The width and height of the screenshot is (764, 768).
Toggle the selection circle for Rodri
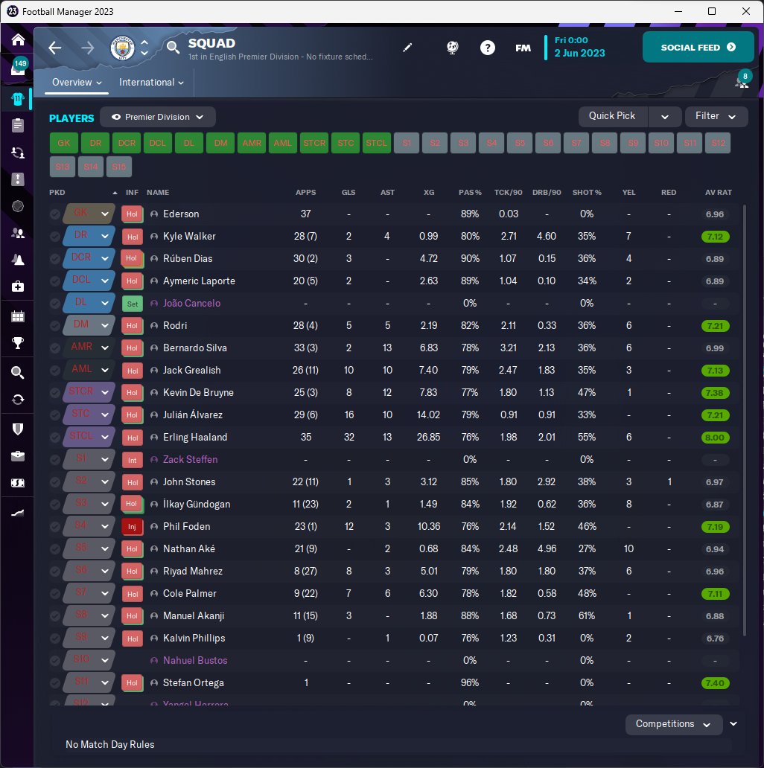[55, 326]
